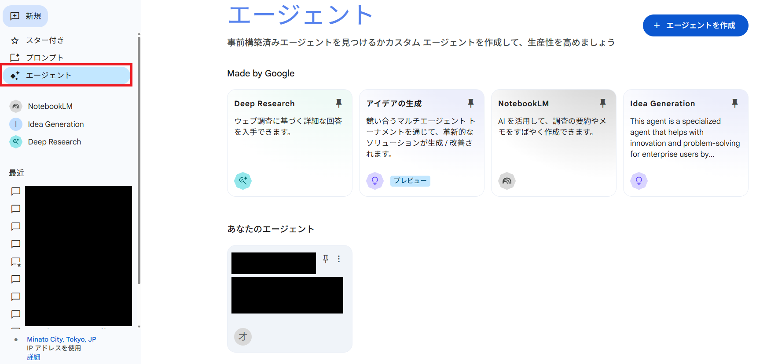This screenshot has height=364, width=767.
Task: Open the Deep Research agent card
Action: 290,143
